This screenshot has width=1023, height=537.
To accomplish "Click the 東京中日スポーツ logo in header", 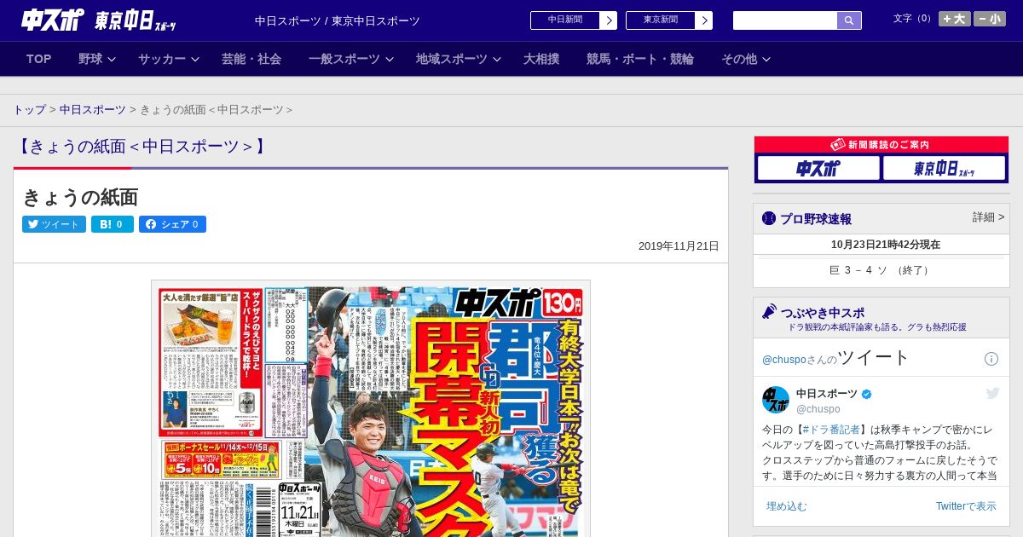I will [136, 20].
